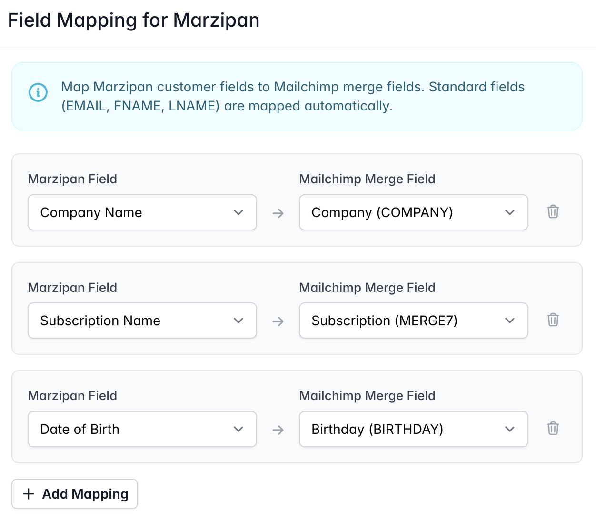Click Marzipan Field label above Company Name

coord(72,179)
